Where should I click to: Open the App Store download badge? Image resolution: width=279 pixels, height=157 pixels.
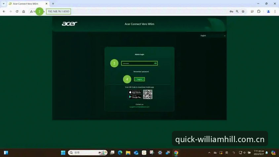tap(135, 92)
